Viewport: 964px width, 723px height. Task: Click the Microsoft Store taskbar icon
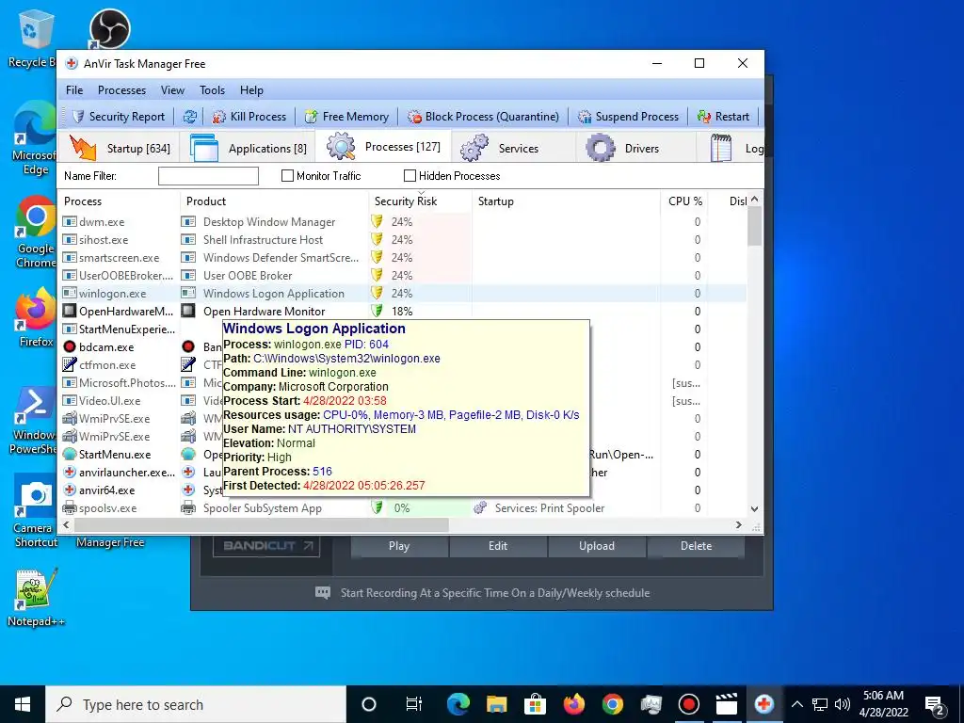535,704
